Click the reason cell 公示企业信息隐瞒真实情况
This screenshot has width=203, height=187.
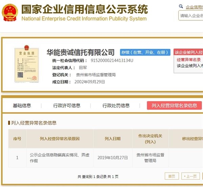(x=60, y=158)
